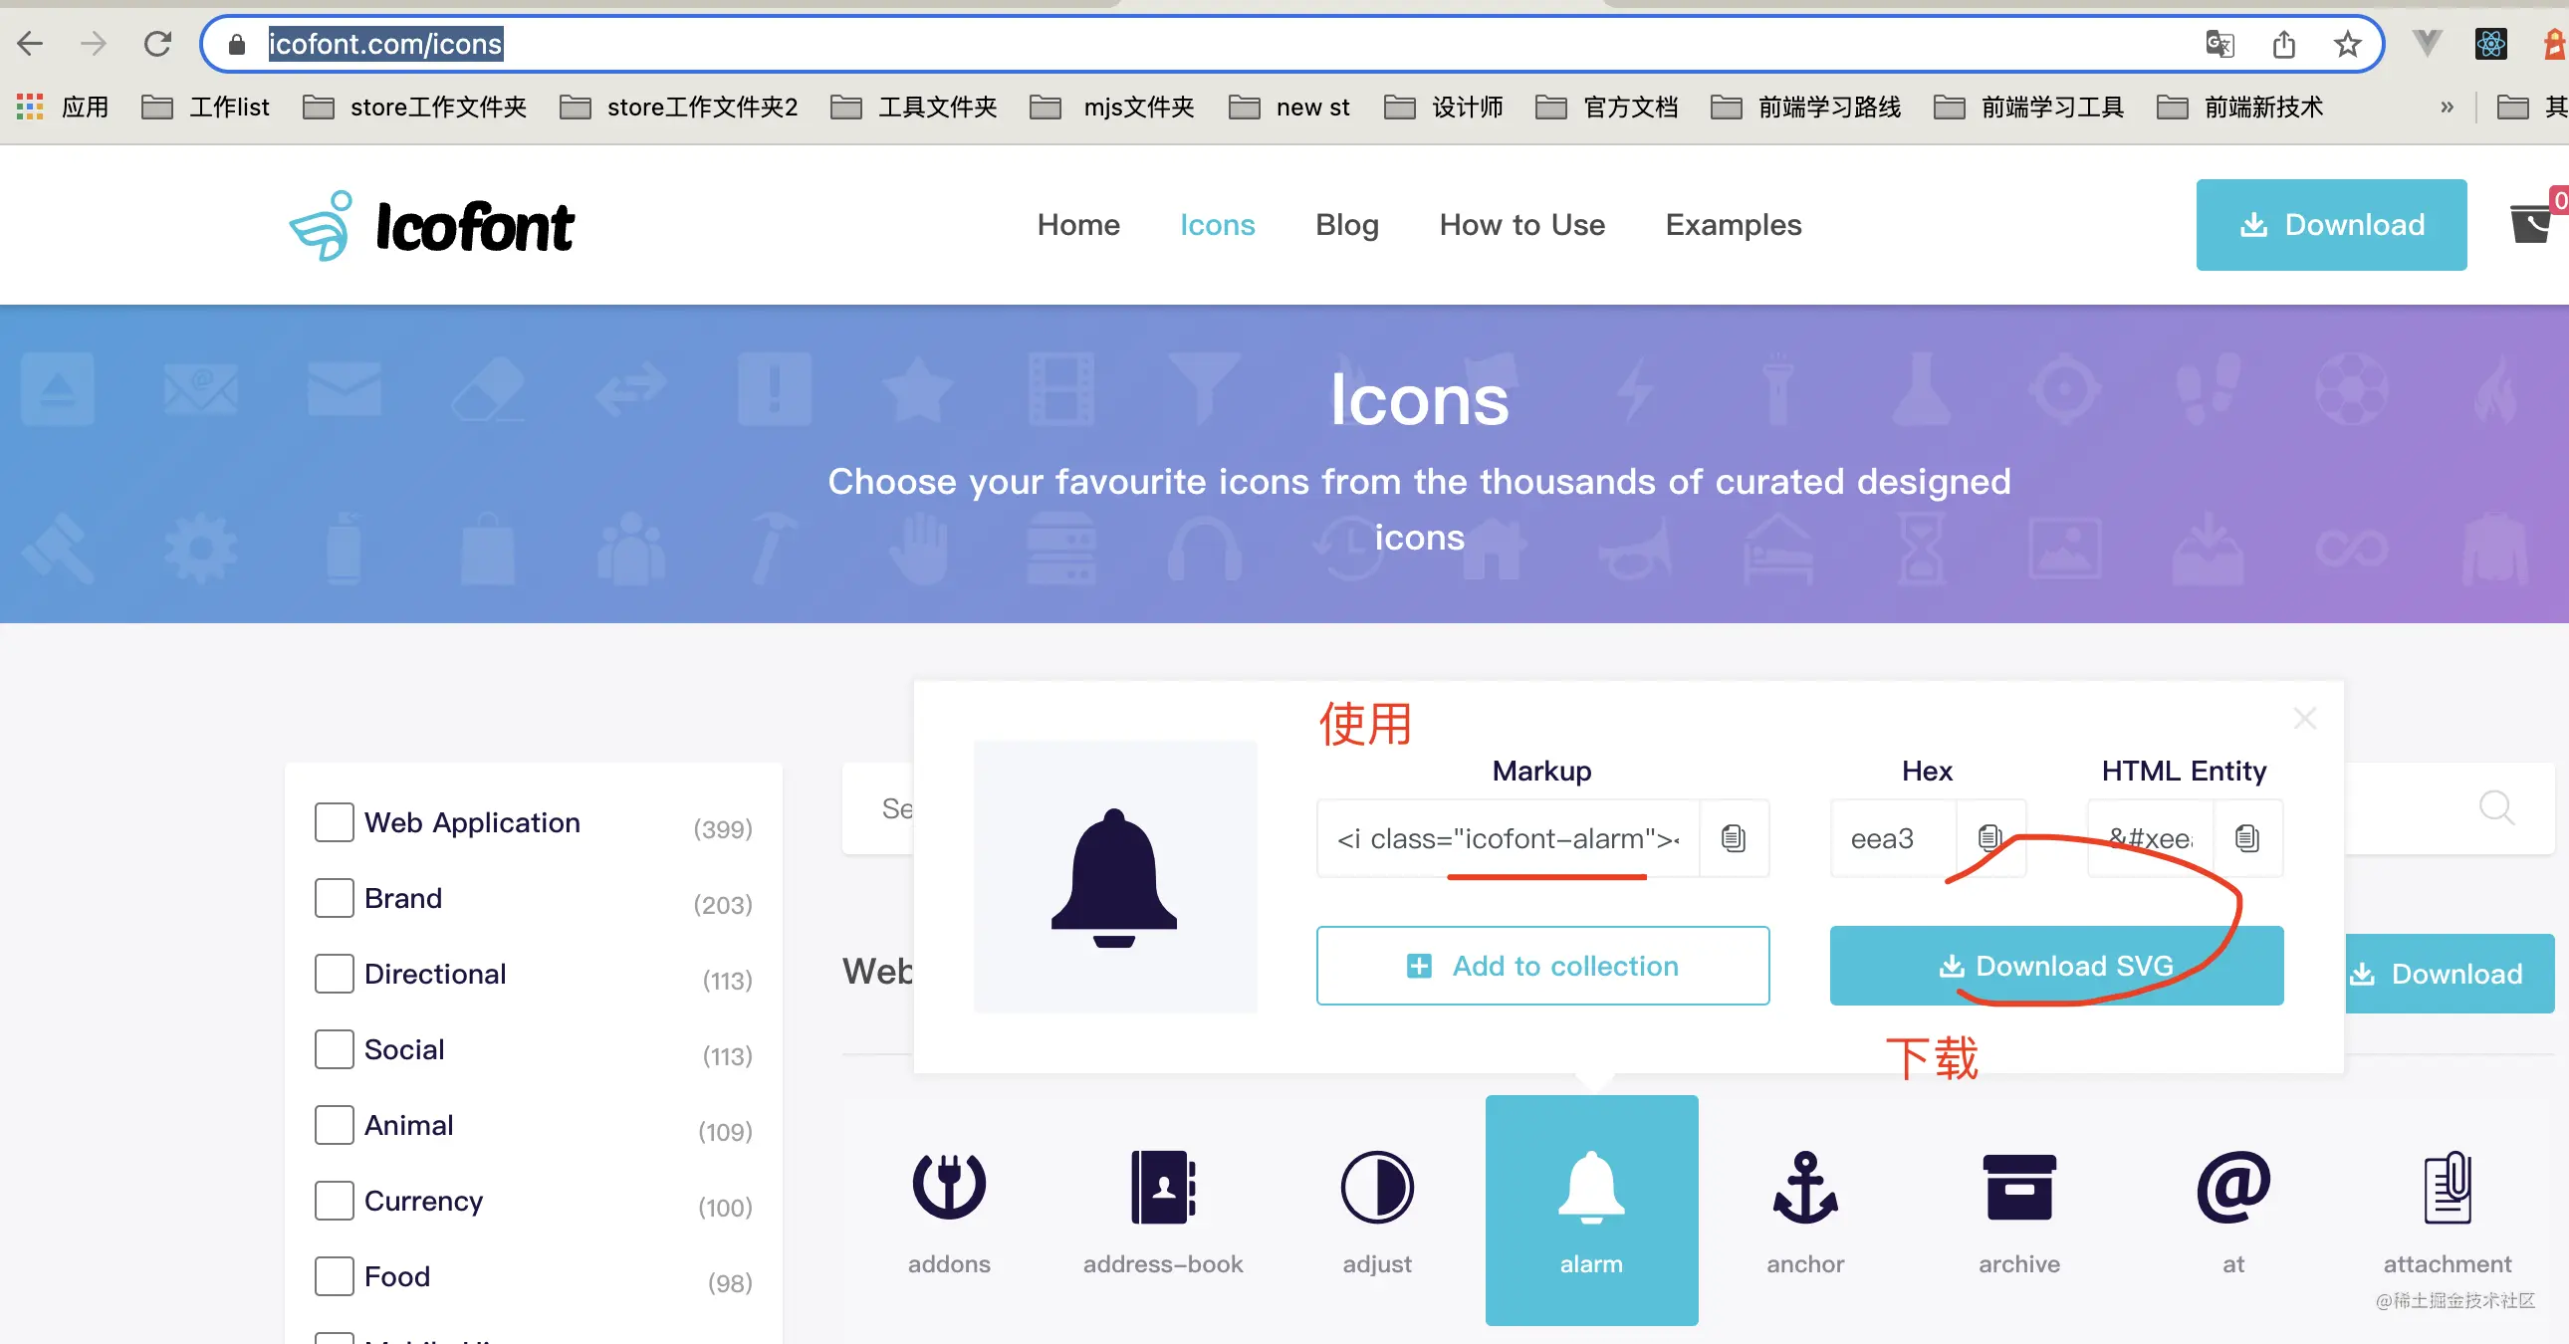The height and width of the screenshot is (1344, 2569).
Task: Click Add to collection button
Action: 1542,965
